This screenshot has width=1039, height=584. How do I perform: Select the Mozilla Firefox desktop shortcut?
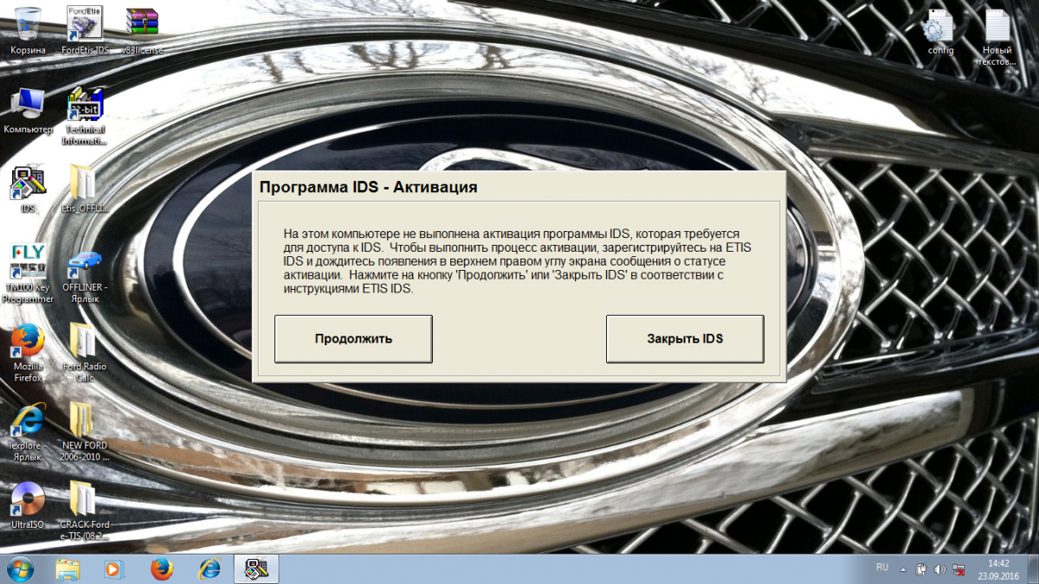(28, 353)
